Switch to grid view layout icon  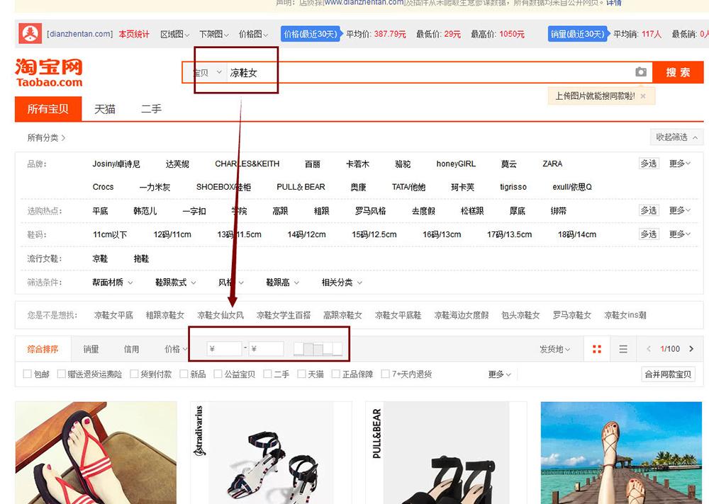pos(596,349)
